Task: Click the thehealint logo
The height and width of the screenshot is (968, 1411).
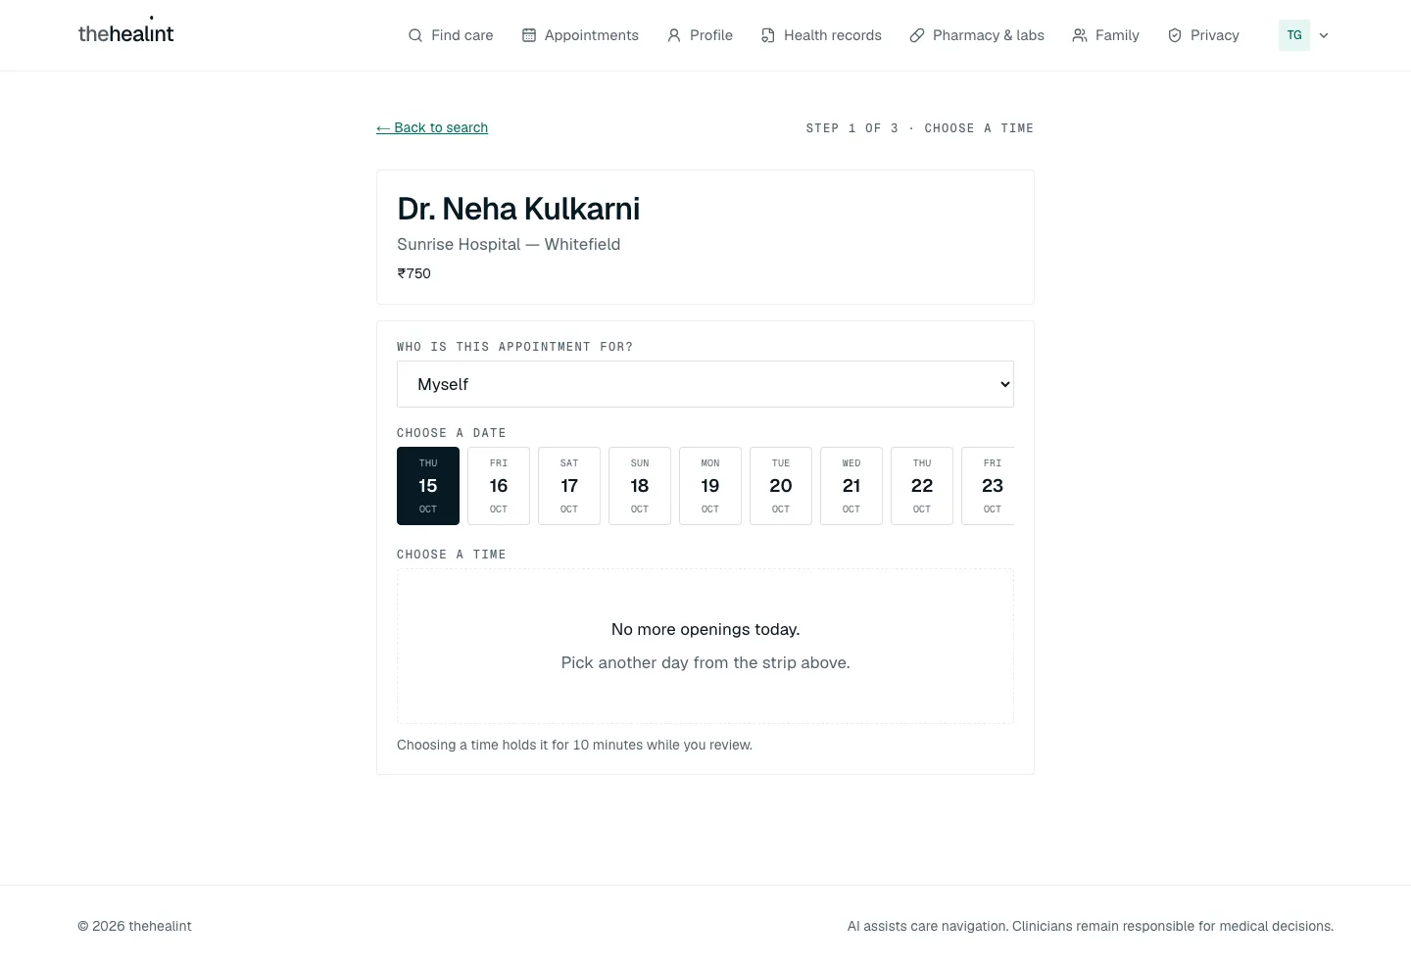Action: tap(125, 32)
